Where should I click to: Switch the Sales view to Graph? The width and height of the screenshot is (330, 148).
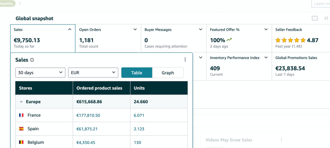(168, 73)
